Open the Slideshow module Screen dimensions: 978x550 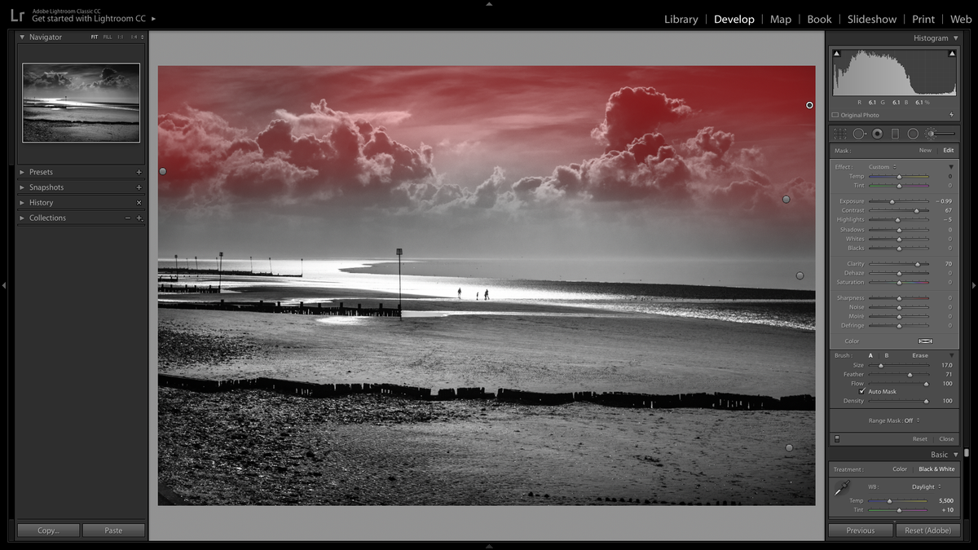872,19
